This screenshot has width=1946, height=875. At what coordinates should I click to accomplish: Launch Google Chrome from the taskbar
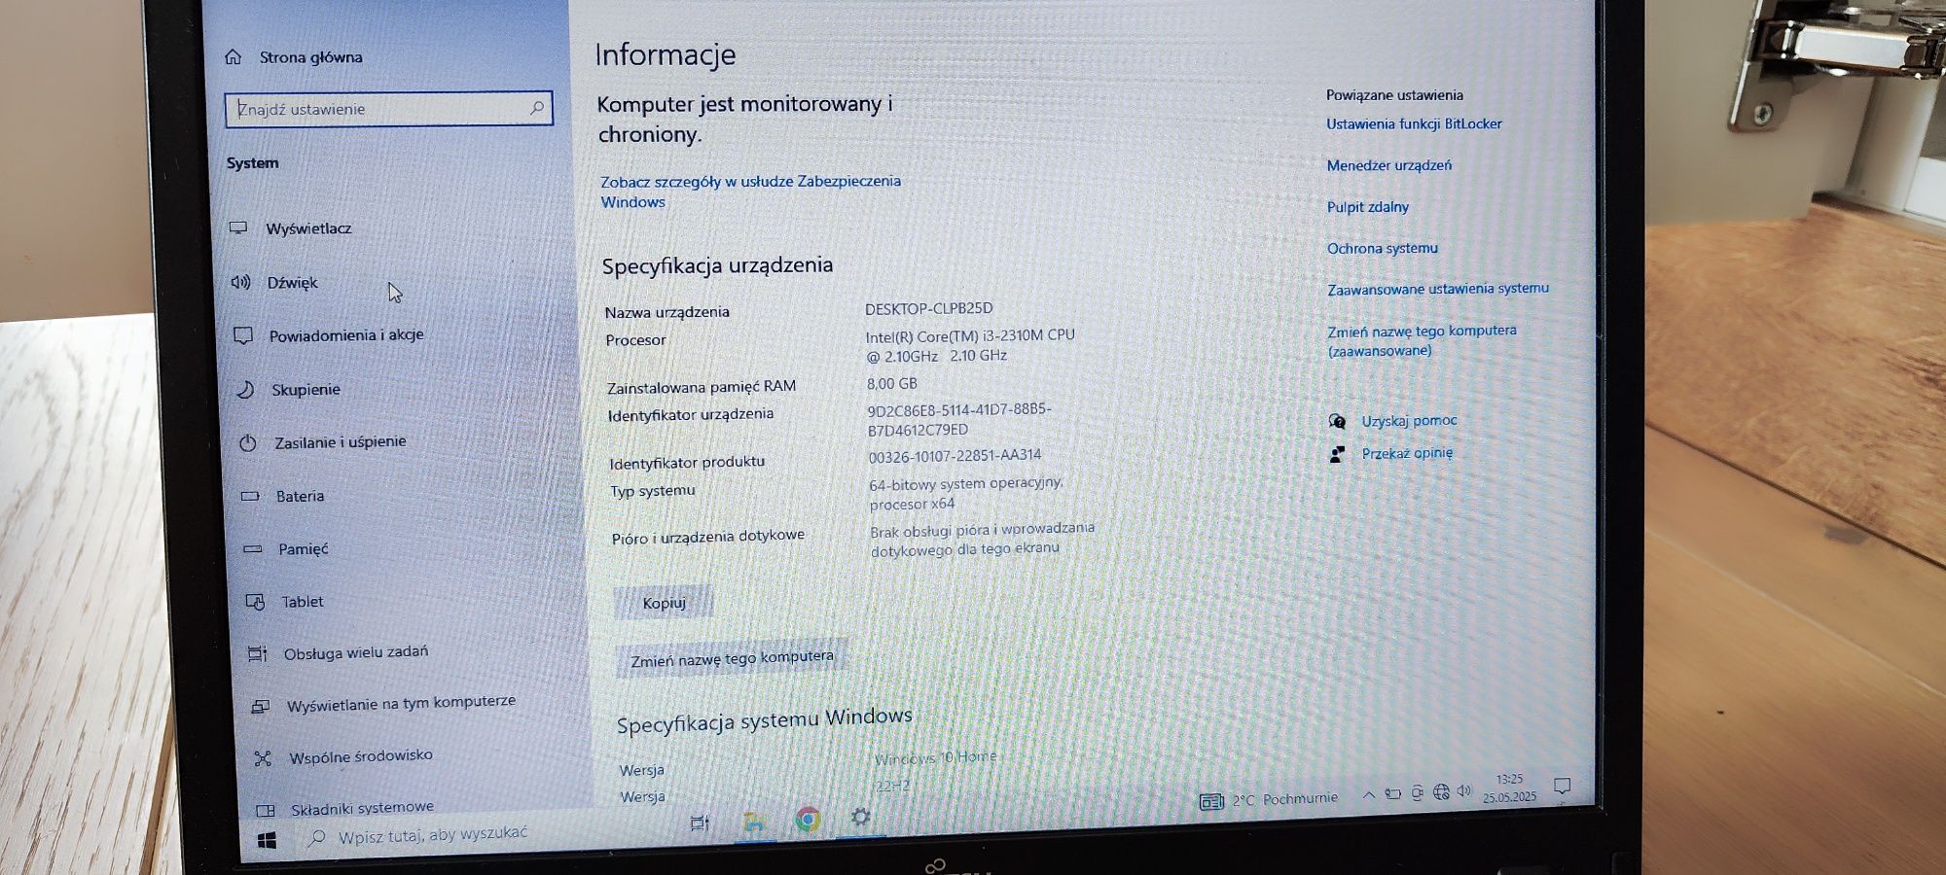tap(808, 820)
